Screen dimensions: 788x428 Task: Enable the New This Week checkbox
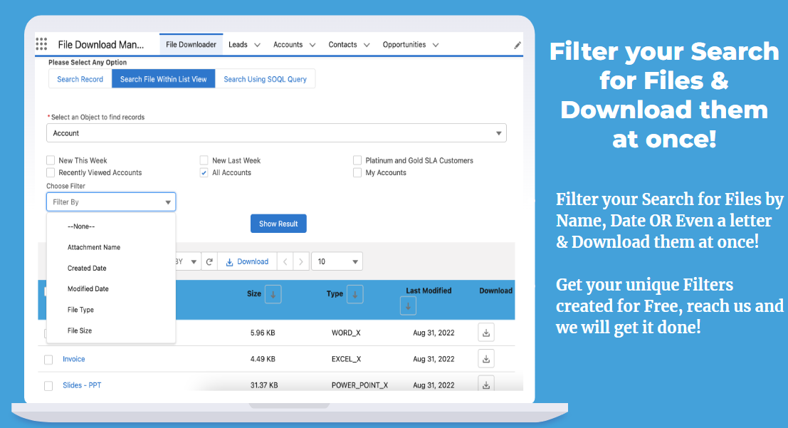point(51,160)
